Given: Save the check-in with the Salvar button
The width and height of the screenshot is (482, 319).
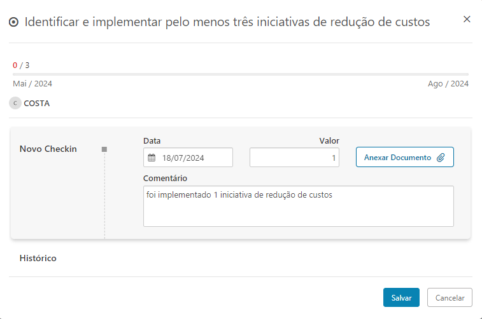Looking at the screenshot, I should pos(401,297).
